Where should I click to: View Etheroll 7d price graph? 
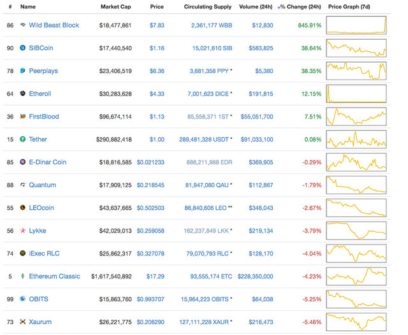356,94
